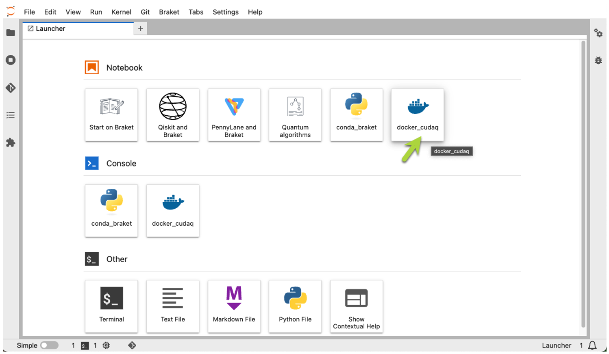Screen dimensions: 609x354
Task: Open Running Terminals and Kernels sidebar icon
Action: pos(11,60)
